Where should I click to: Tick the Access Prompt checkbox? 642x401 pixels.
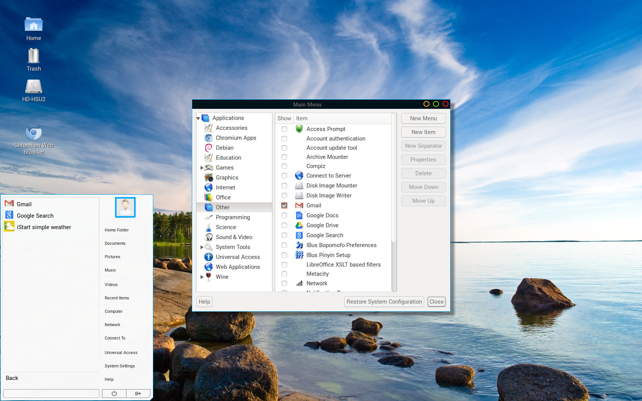[284, 129]
